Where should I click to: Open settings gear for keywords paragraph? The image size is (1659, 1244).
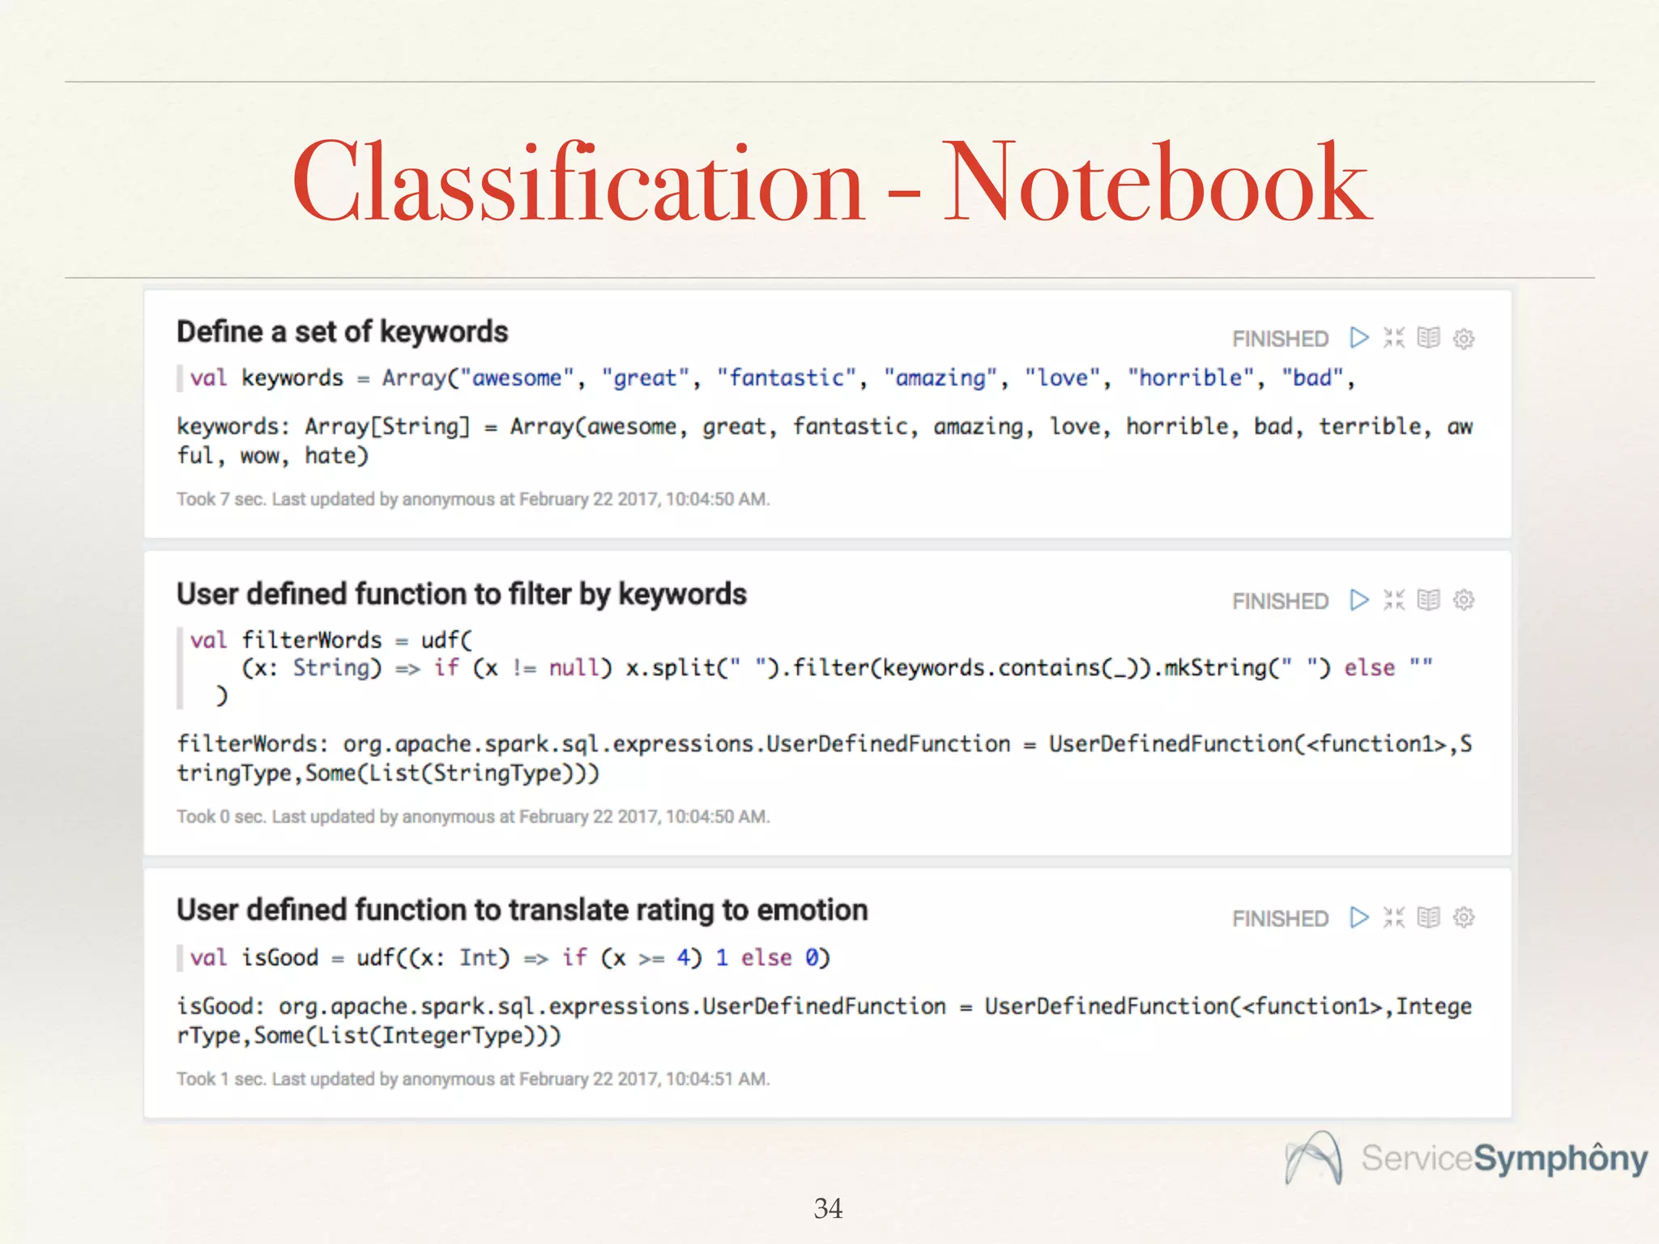tap(1464, 339)
